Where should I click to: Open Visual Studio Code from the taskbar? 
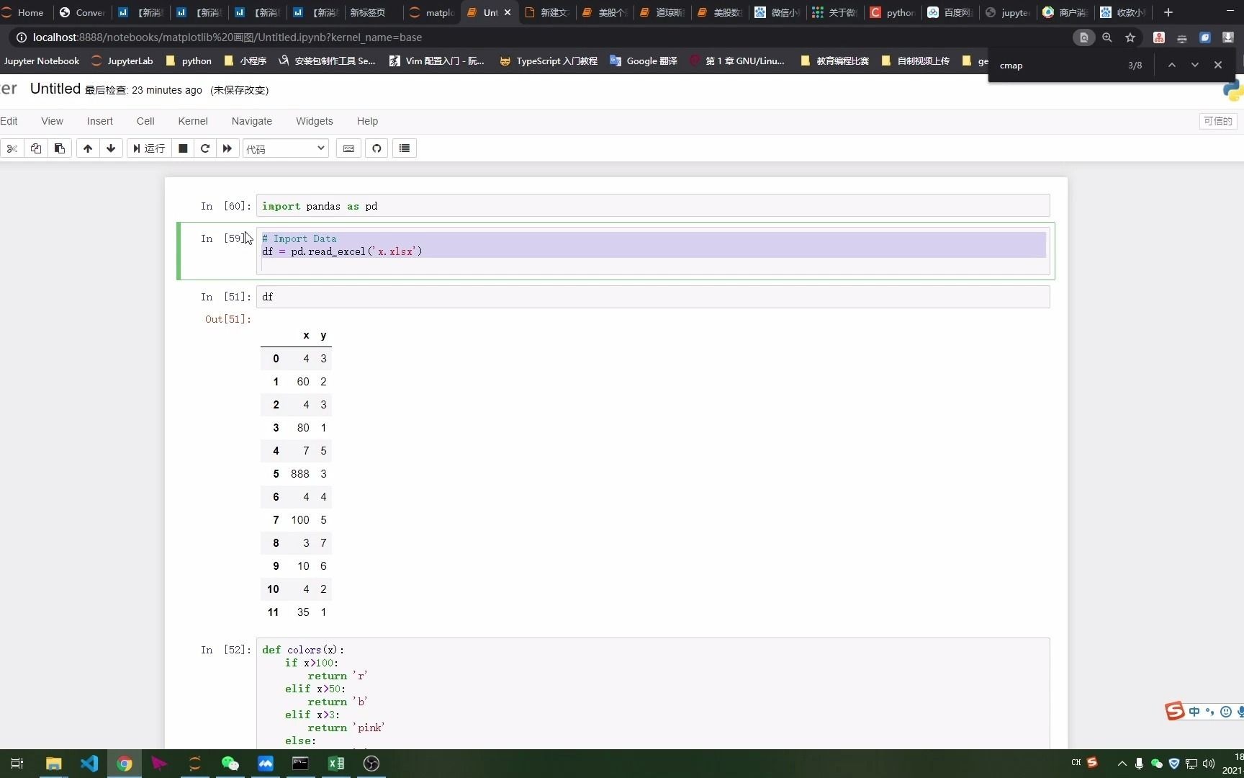point(89,764)
